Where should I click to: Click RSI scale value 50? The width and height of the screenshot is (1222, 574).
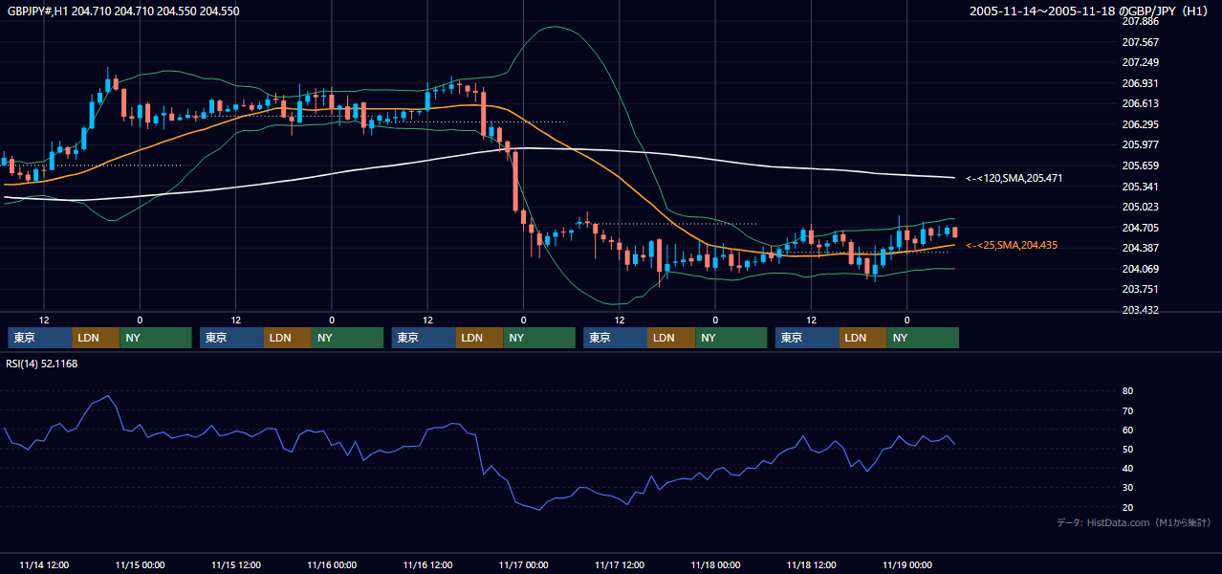pyautogui.click(x=1127, y=449)
